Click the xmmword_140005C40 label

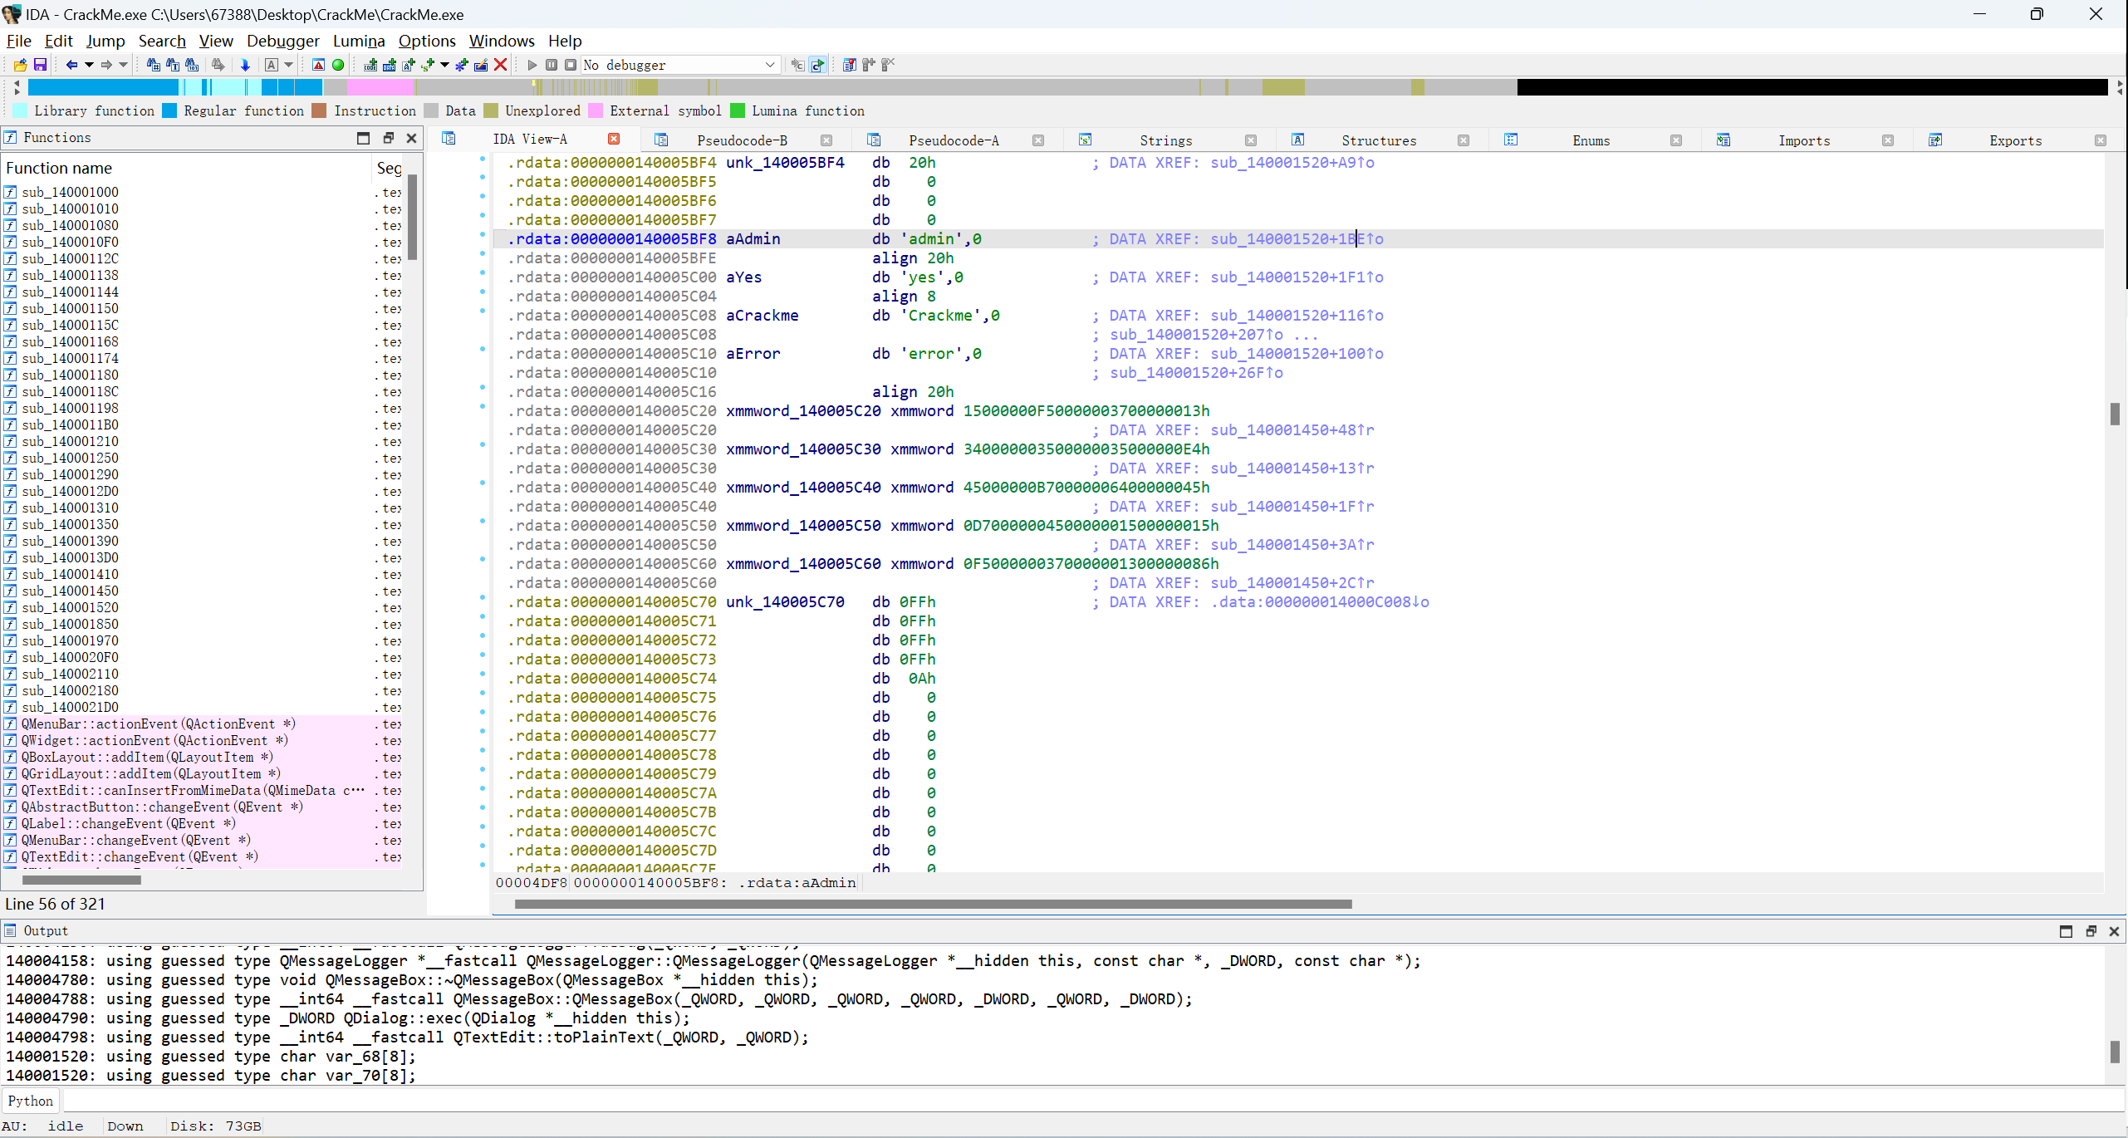click(x=803, y=488)
